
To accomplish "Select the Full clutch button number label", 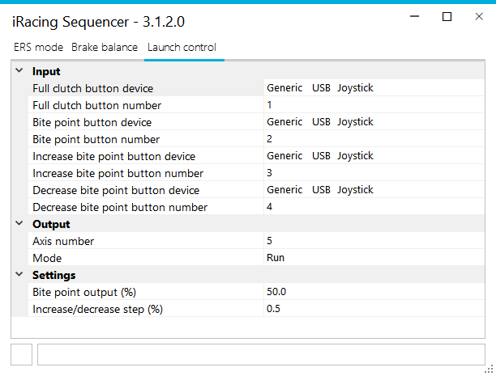I will 96,105.
